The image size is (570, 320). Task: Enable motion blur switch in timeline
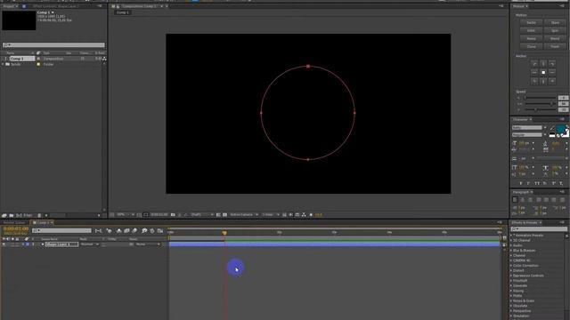(x=134, y=231)
